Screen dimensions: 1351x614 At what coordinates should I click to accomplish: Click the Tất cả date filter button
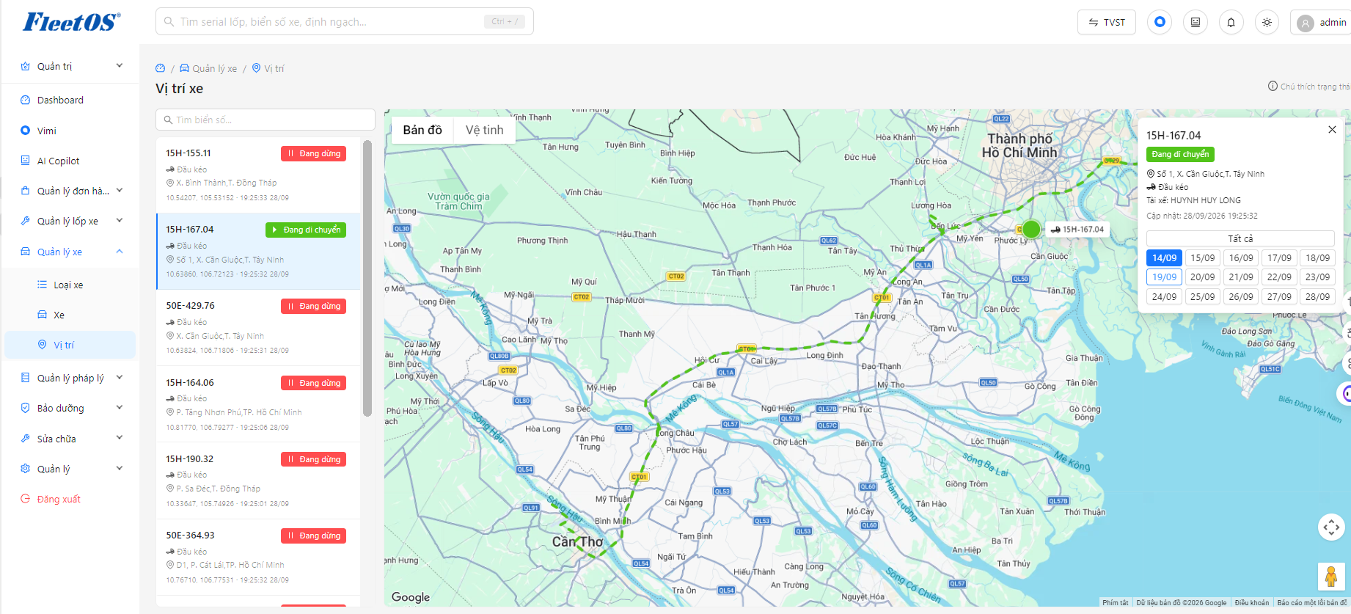pyautogui.click(x=1240, y=238)
